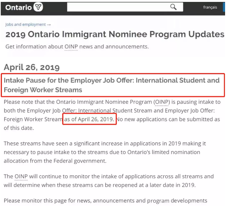Click the April 26, 2019 date heading

[x=32, y=67]
